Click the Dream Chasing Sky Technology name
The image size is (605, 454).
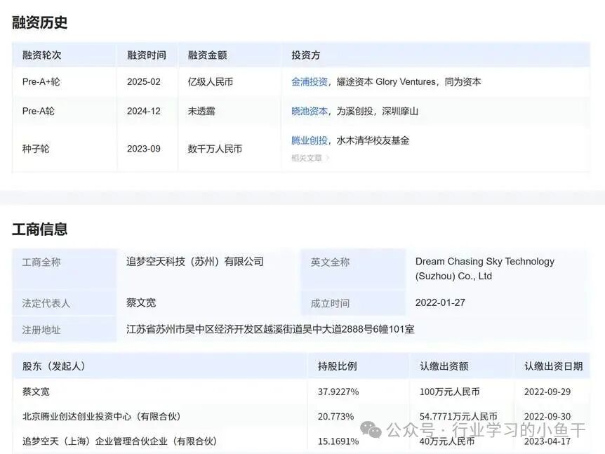coord(484,269)
